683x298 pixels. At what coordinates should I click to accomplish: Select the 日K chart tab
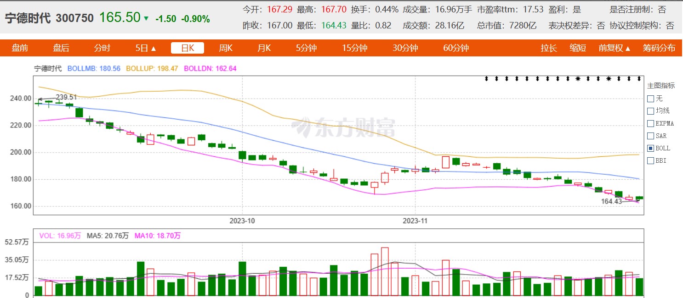tap(188, 48)
